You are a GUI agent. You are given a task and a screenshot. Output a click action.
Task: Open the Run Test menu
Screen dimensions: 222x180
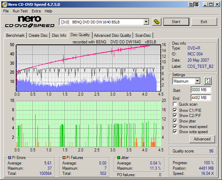click(x=20, y=11)
